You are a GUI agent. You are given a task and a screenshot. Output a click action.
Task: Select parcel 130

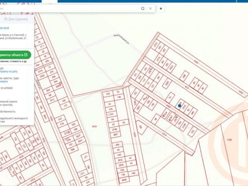click(x=153, y=105)
